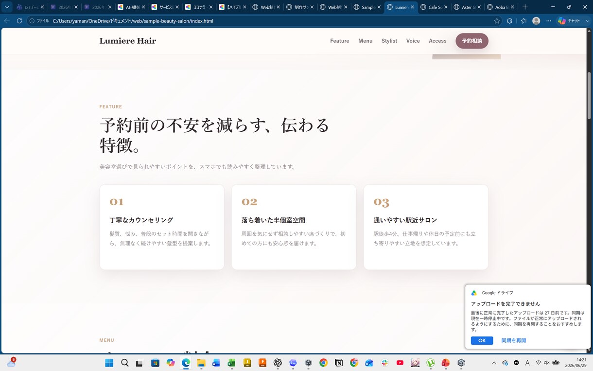Click the Google ドライブ icon in the notification

474,293
